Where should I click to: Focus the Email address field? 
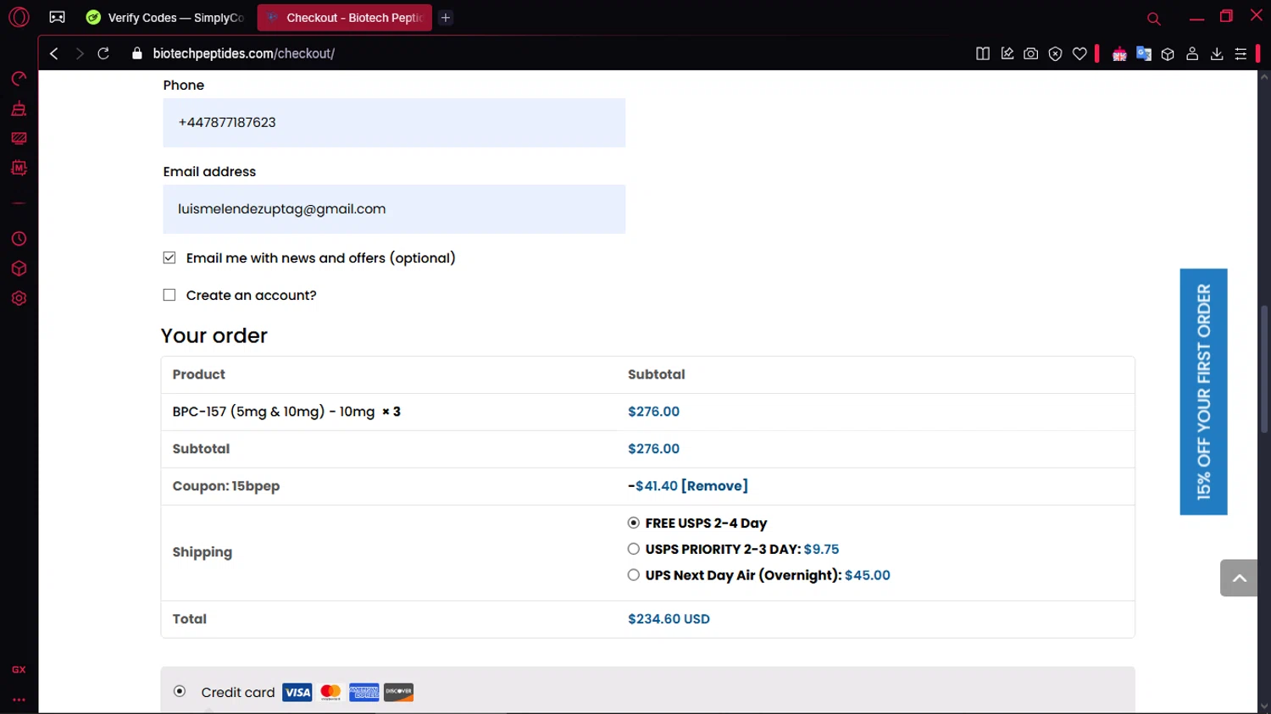click(394, 209)
